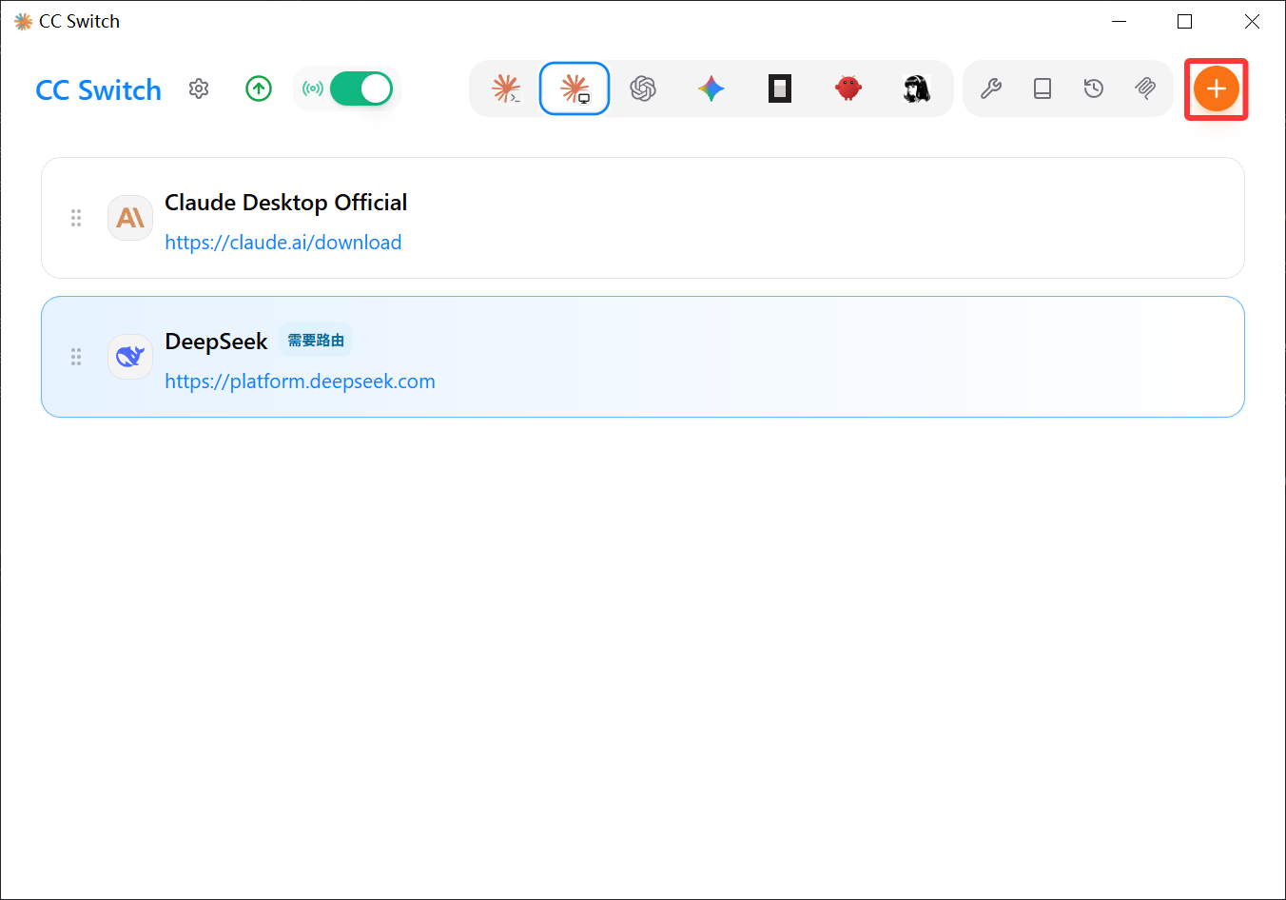Minimize the CC Switch window
This screenshot has width=1286, height=900.
[1120, 21]
